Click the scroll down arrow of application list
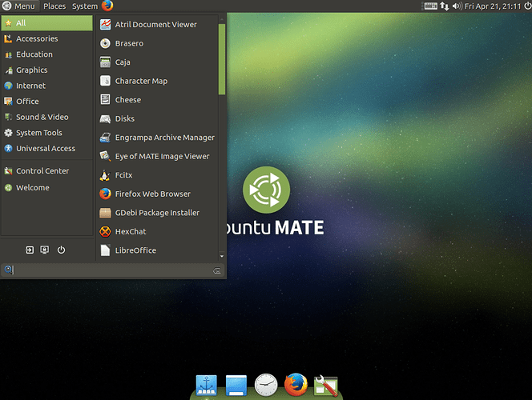The image size is (532, 400). click(x=222, y=256)
